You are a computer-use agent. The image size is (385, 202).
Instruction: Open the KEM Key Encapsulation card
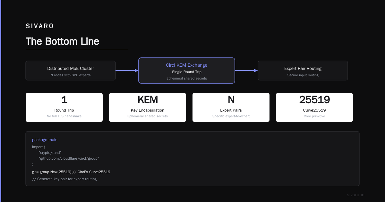pyautogui.click(x=148, y=107)
